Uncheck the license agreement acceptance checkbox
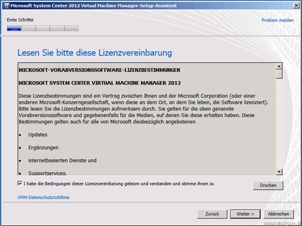Image resolution: width=302 pixels, height=226 pixels. tap(20, 183)
